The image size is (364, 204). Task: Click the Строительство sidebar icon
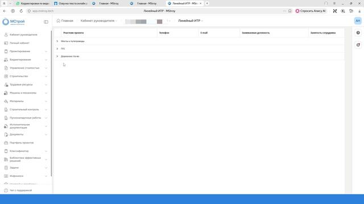[x=6, y=76]
